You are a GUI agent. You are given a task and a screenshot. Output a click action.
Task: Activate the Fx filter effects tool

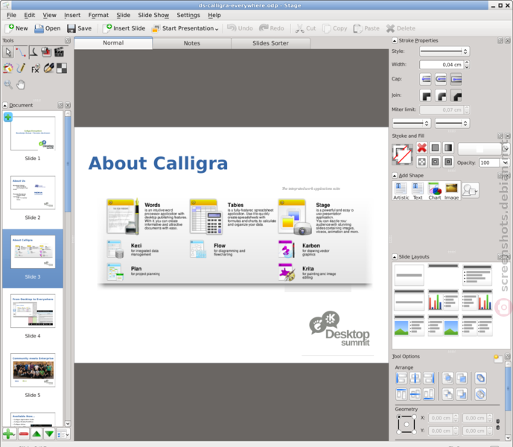35,69
